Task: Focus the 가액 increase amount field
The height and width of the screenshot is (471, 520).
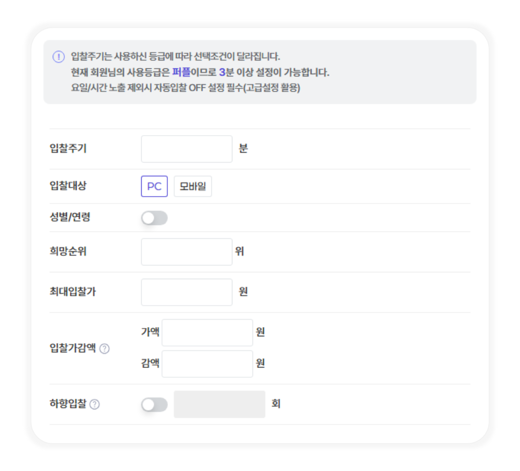Action: (x=208, y=332)
